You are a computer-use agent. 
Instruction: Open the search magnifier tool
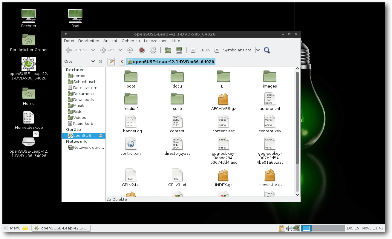267,50
